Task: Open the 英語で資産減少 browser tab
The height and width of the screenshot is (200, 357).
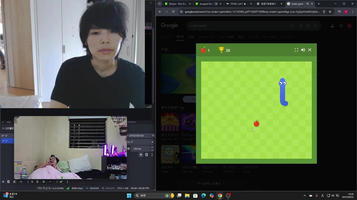Action: coord(269,4)
